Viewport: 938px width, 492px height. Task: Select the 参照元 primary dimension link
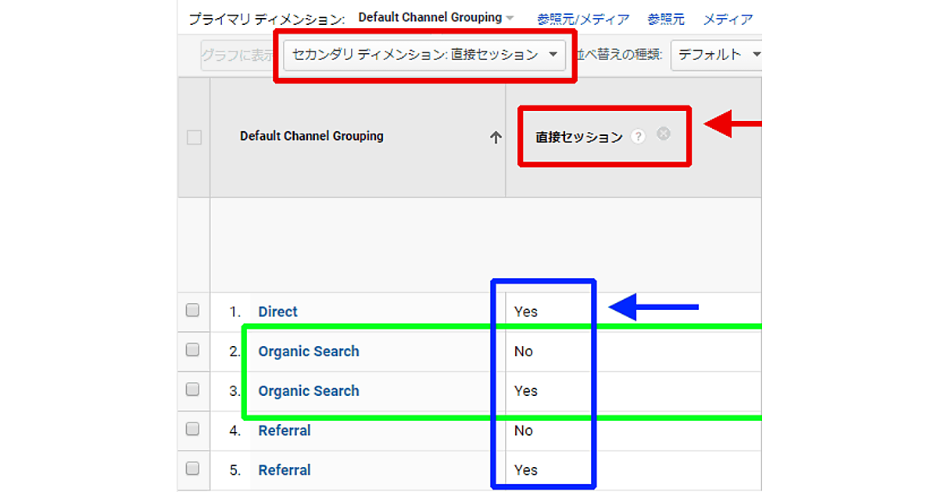[665, 19]
